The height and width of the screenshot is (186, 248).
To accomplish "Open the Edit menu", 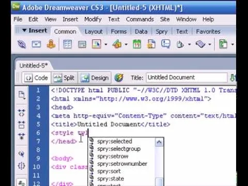I will click(x=33, y=19).
